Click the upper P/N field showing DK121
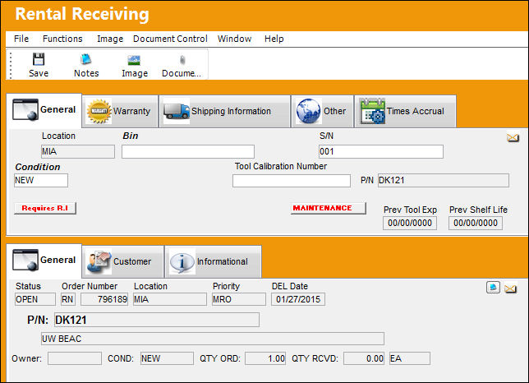This screenshot has width=529, height=383. tap(444, 180)
